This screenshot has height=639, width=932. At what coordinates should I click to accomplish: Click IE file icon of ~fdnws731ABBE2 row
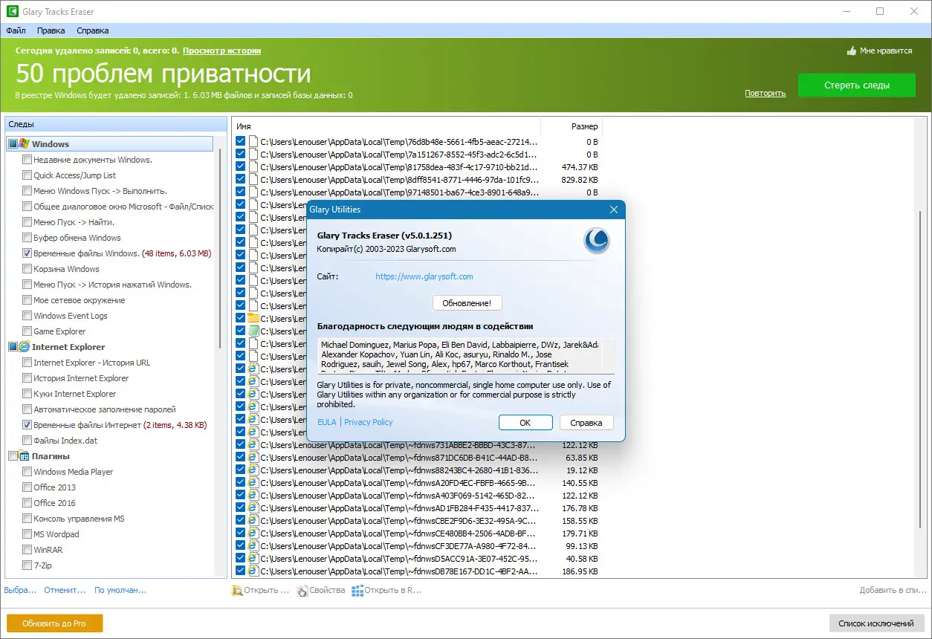tap(253, 444)
